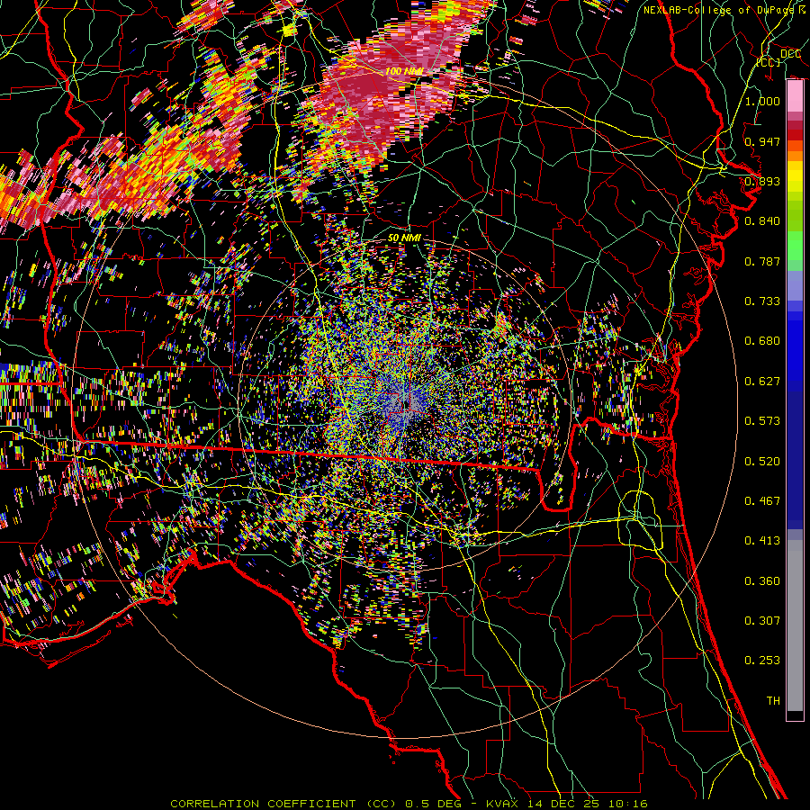The height and width of the screenshot is (810, 810).
Task: Pick the yellow color bar segment
Action: (x=795, y=177)
